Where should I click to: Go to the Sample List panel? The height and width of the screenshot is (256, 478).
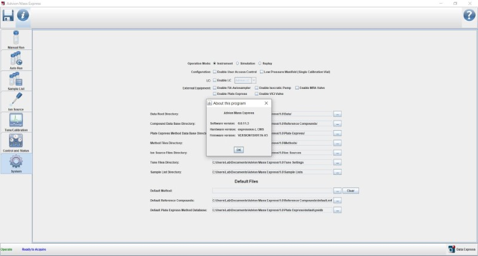pos(16,81)
